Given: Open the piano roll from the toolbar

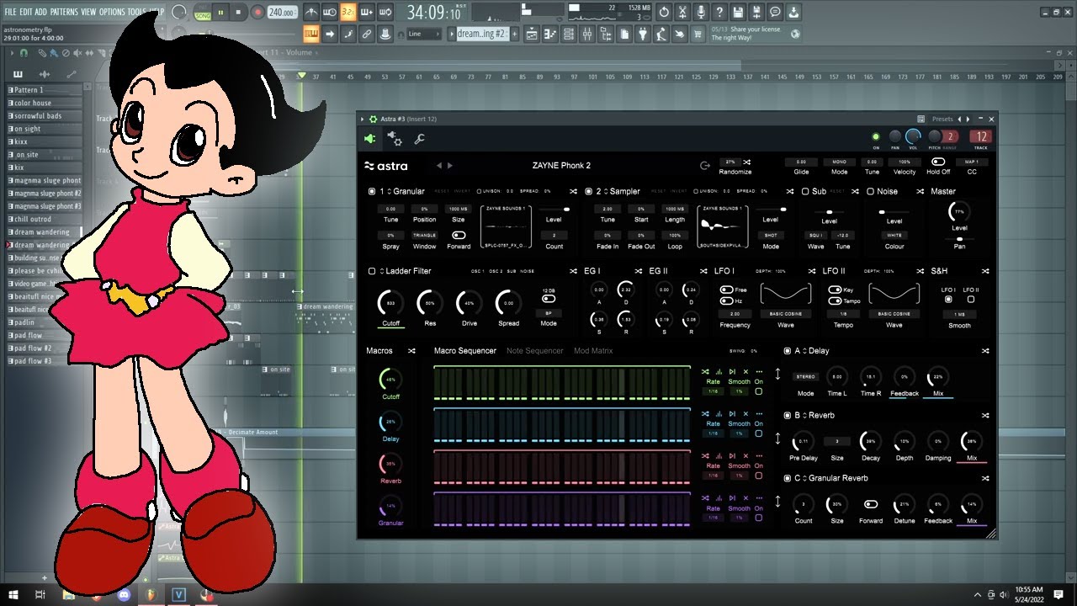Looking at the screenshot, I should pos(550,34).
